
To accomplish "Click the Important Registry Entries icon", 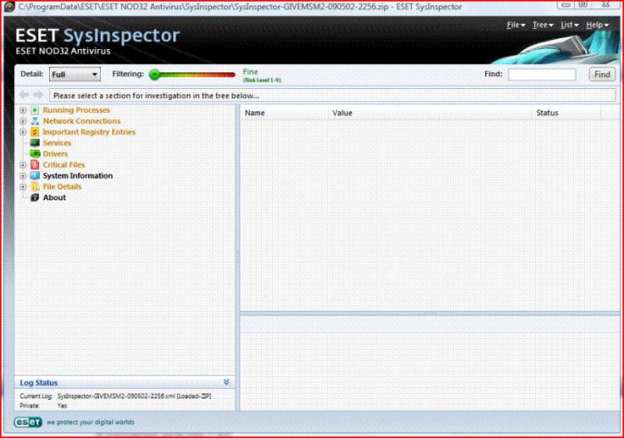I will tap(35, 132).
